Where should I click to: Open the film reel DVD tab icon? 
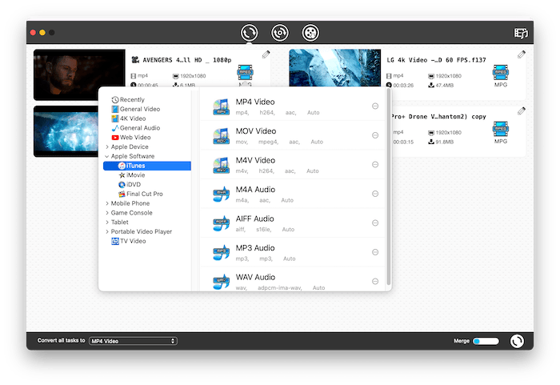coord(310,33)
